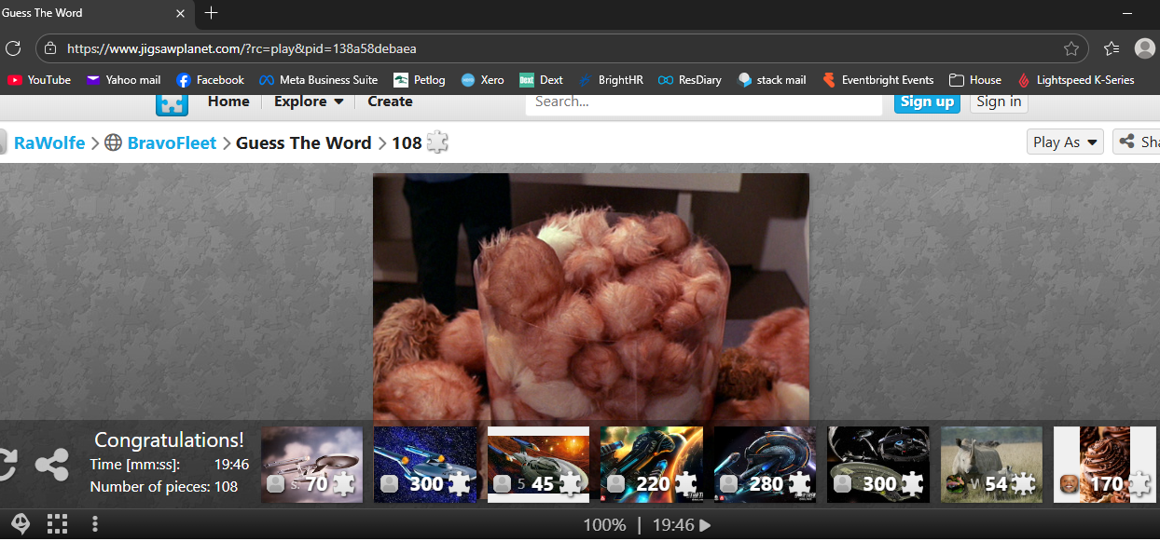Open the BravoFleet album link

[x=172, y=142]
